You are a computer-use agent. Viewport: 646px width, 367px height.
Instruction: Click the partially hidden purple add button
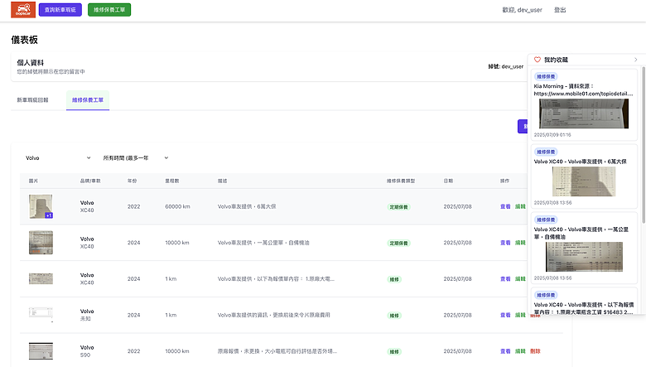point(523,127)
